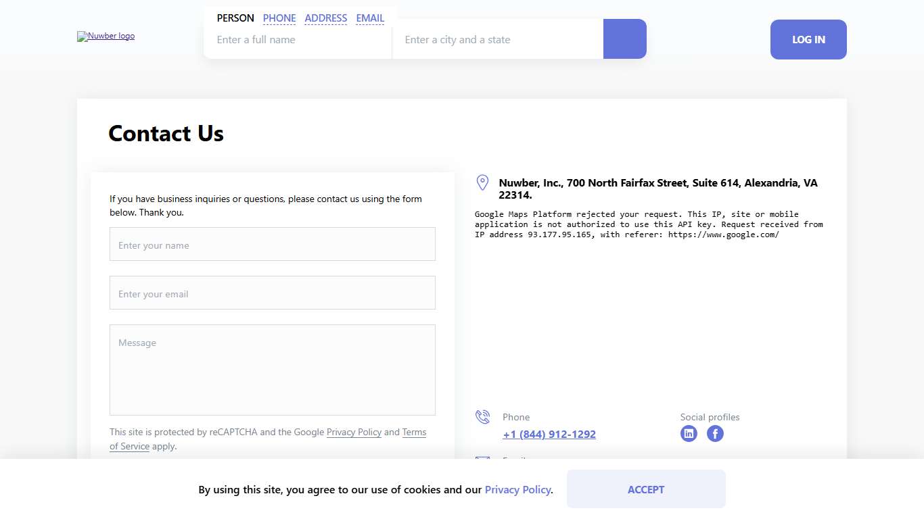Viewport: 924px width, 519px height.
Task: Click into the Message text area
Action: point(273,370)
